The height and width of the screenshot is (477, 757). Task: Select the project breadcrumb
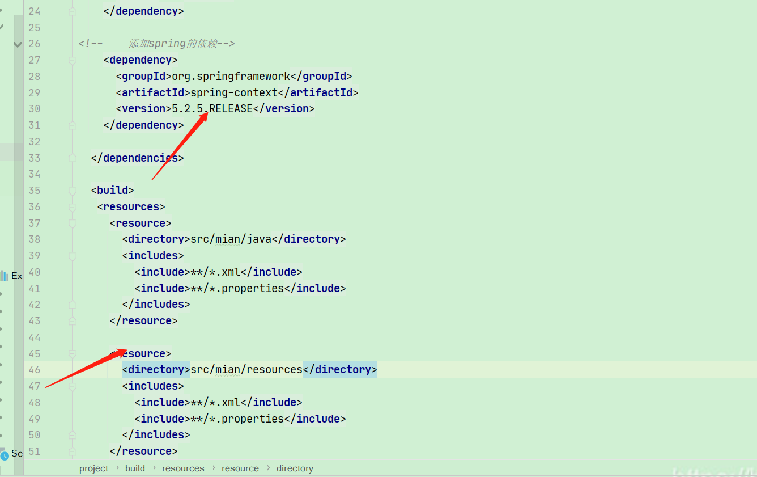point(93,468)
